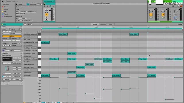Collapse the Pitch & Time section

(21, 55)
